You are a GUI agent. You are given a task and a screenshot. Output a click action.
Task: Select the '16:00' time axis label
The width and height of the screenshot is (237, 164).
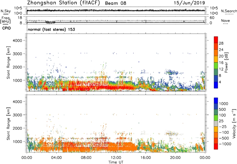click(x=146, y=158)
